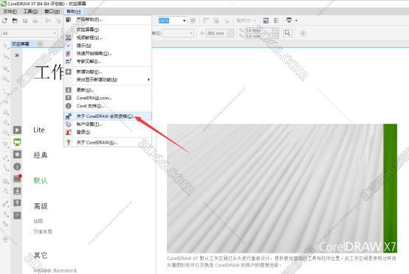Open the page size dropdown in property bar
409x274 pixels.
click(x=55, y=33)
